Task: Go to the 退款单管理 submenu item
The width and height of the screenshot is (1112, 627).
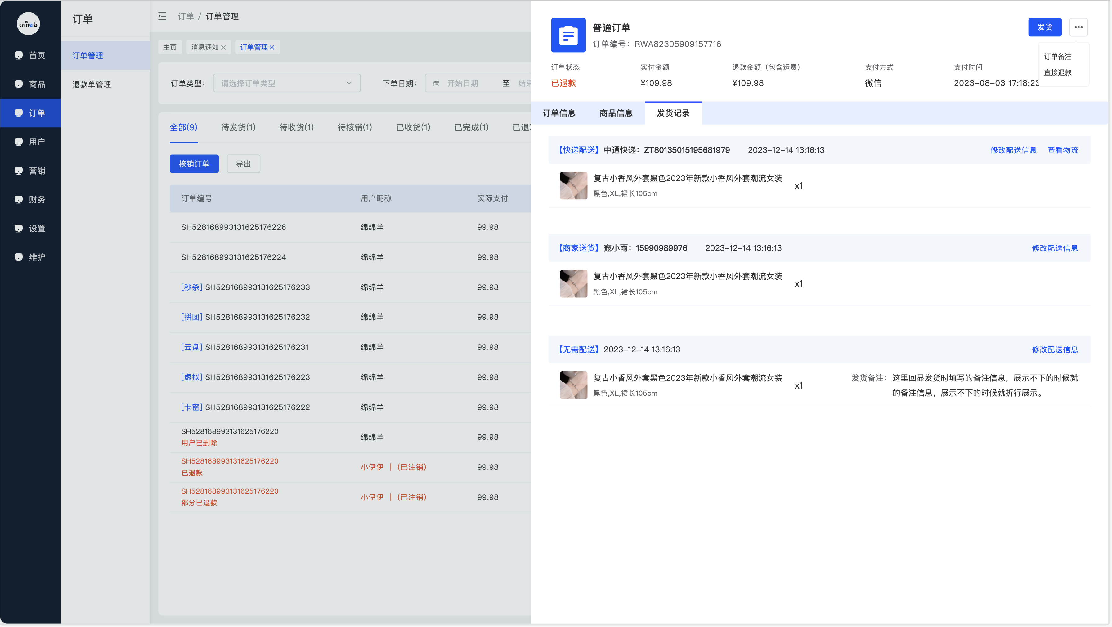Action: tap(105, 85)
